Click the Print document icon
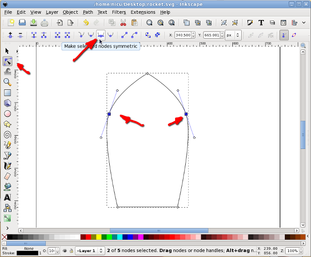 pyautogui.click(x=44, y=23)
